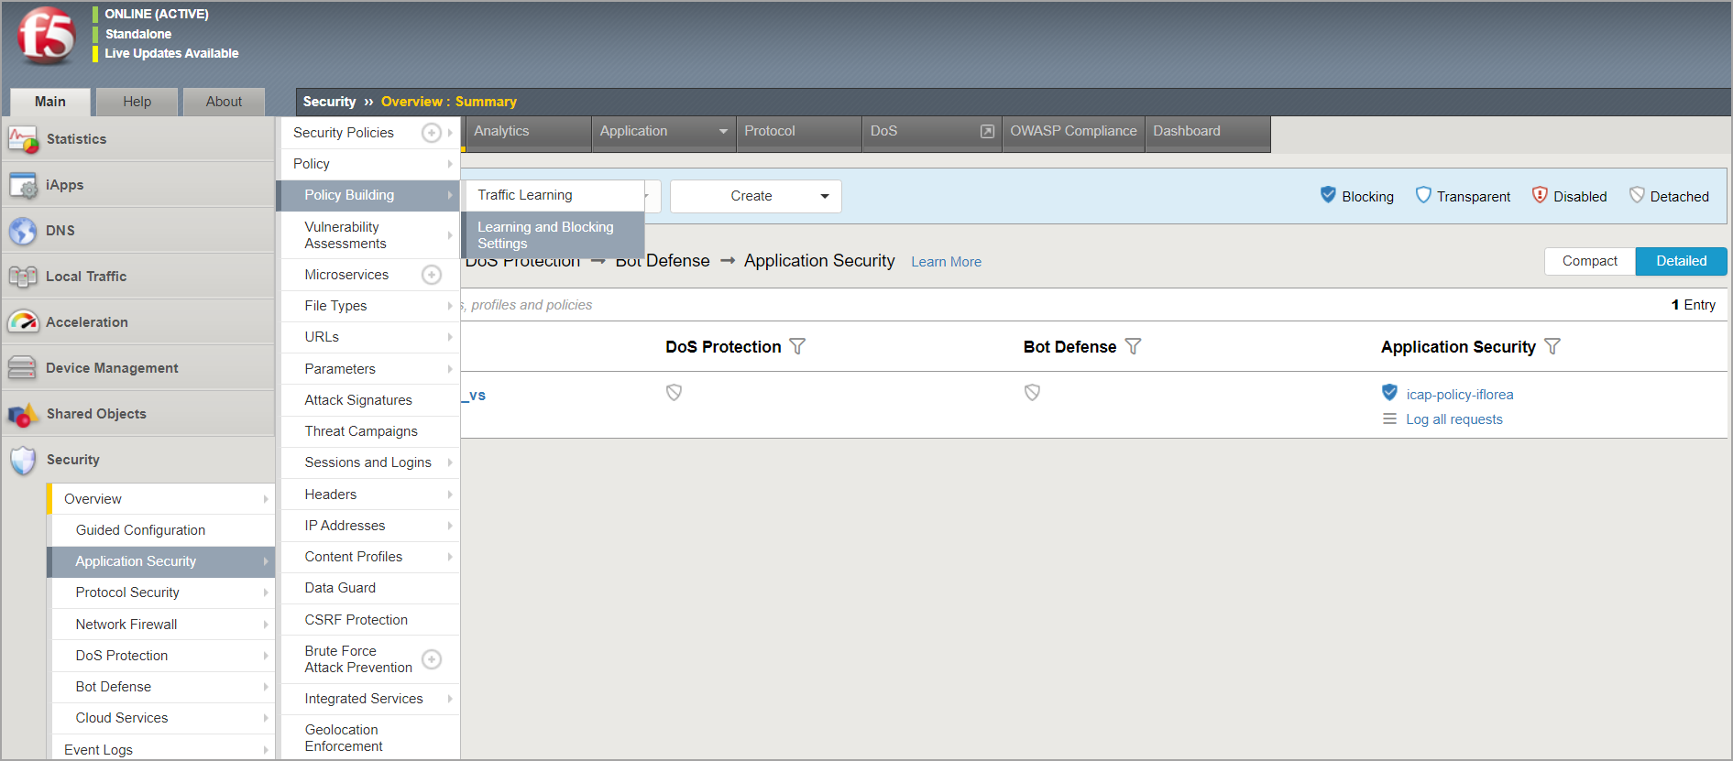This screenshot has height=761, width=1733.
Task: Click the plus icon next to Microservices
Action: 431,275
